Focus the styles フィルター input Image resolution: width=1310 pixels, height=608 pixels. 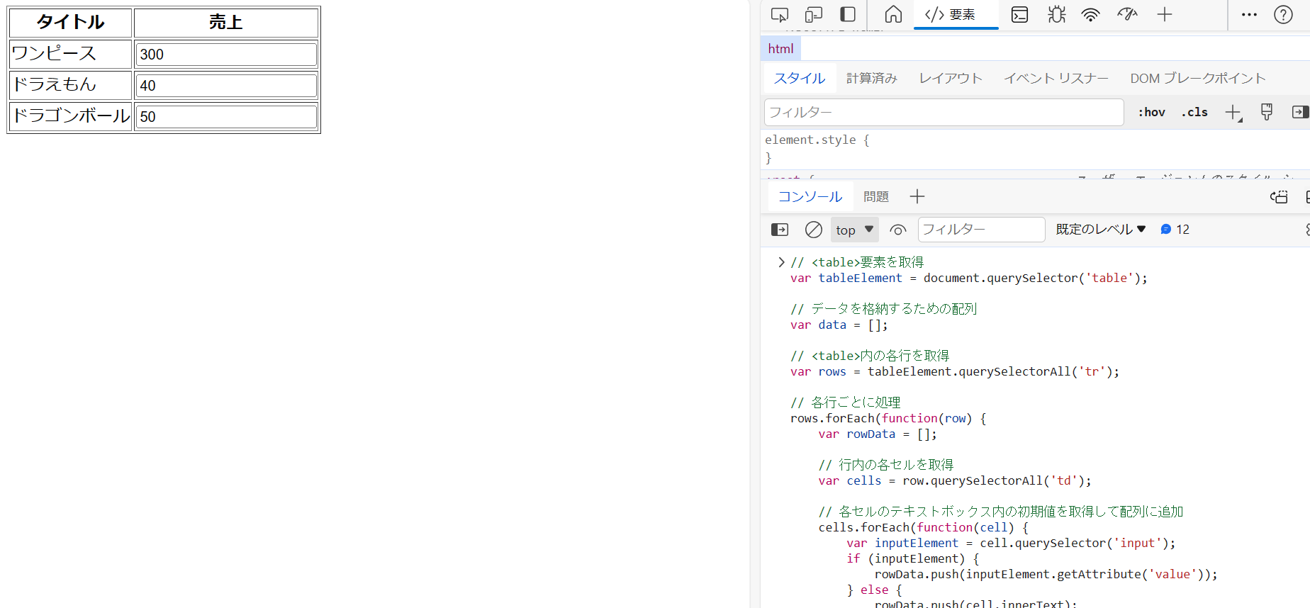click(944, 112)
